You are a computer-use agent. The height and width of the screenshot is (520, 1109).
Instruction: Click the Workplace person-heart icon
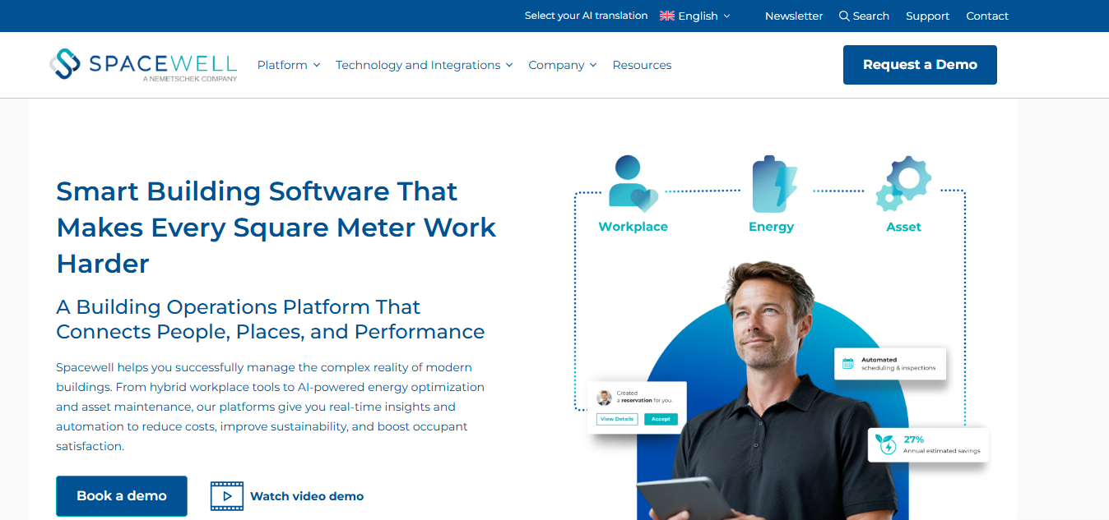pos(633,184)
